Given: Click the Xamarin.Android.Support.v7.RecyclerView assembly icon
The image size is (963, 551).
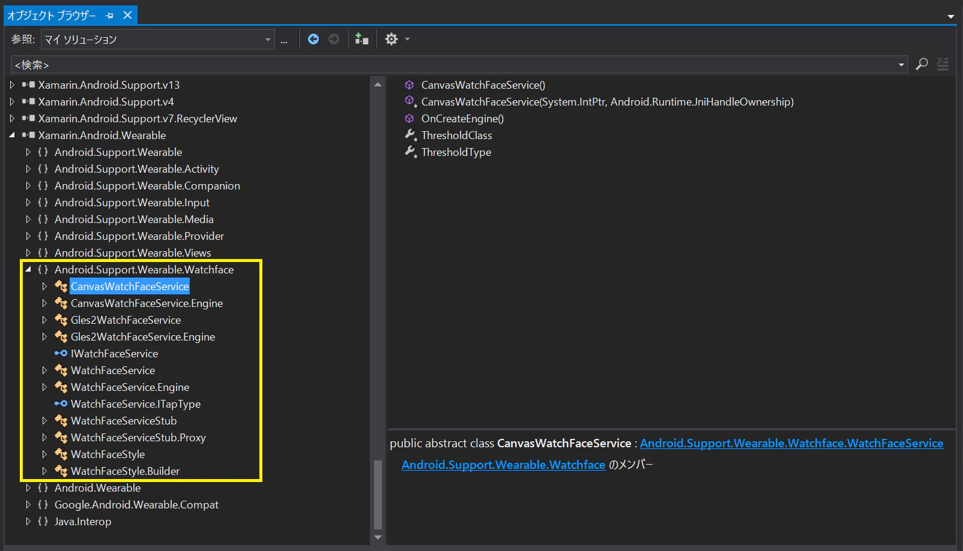Looking at the screenshot, I should [28, 119].
